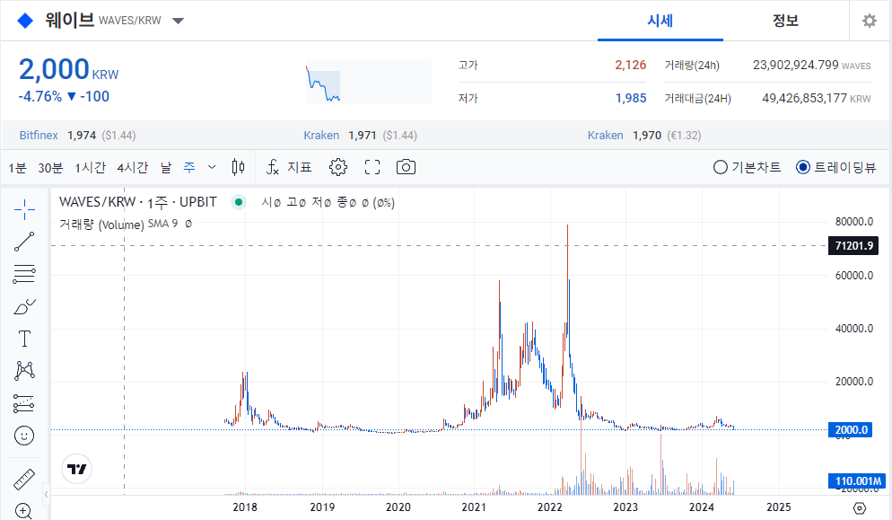Click the mini price sparkline chart
The width and height of the screenshot is (892, 520).
(x=369, y=82)
